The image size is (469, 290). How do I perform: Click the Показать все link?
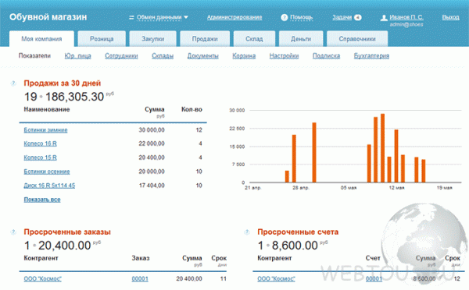pyautogui.click(x=42, y=200)
